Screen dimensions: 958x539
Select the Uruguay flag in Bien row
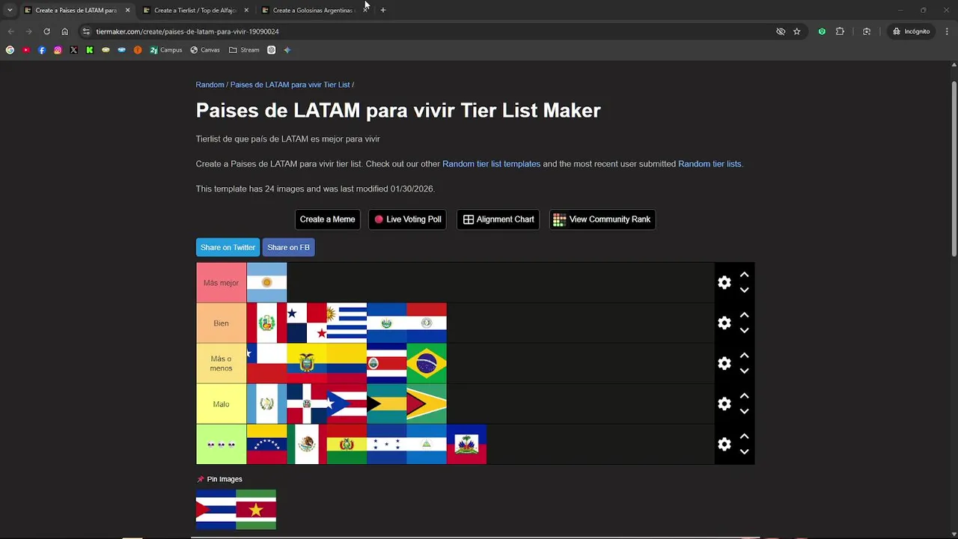point(347,323)
